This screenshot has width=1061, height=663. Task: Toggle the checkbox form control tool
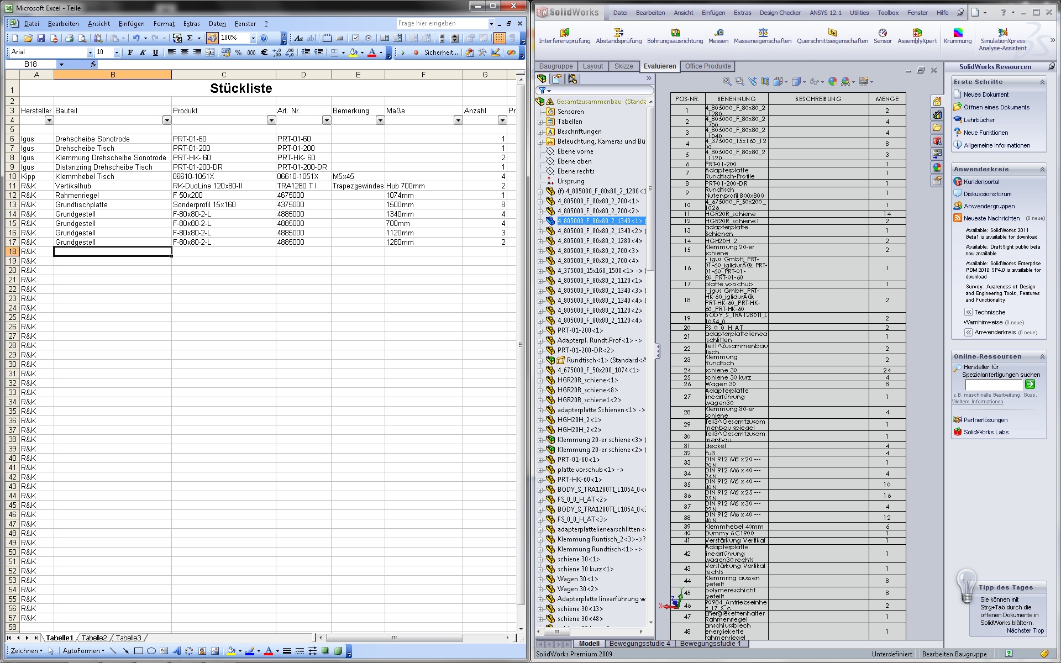click(x=355, y=38)
